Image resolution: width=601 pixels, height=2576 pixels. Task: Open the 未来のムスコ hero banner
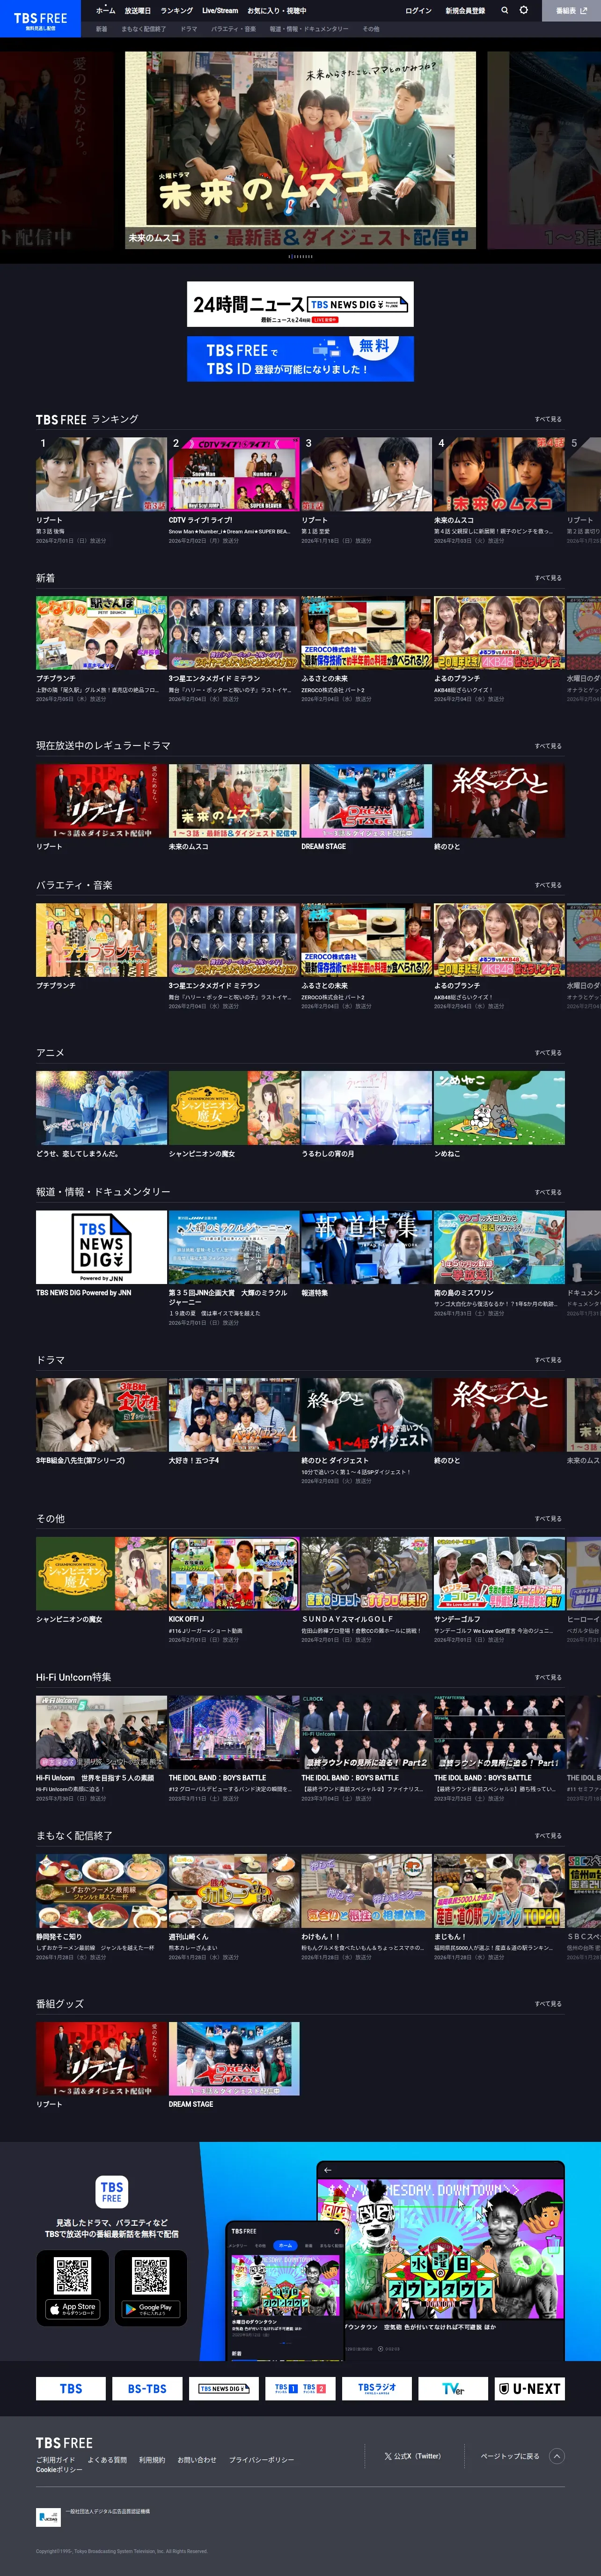coord(300,149)
